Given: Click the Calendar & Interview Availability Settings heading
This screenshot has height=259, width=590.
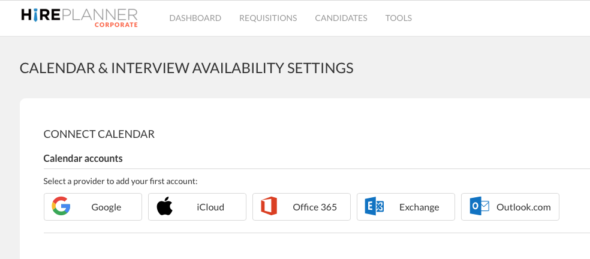Looking at the screenshot, I should point(186,68).
